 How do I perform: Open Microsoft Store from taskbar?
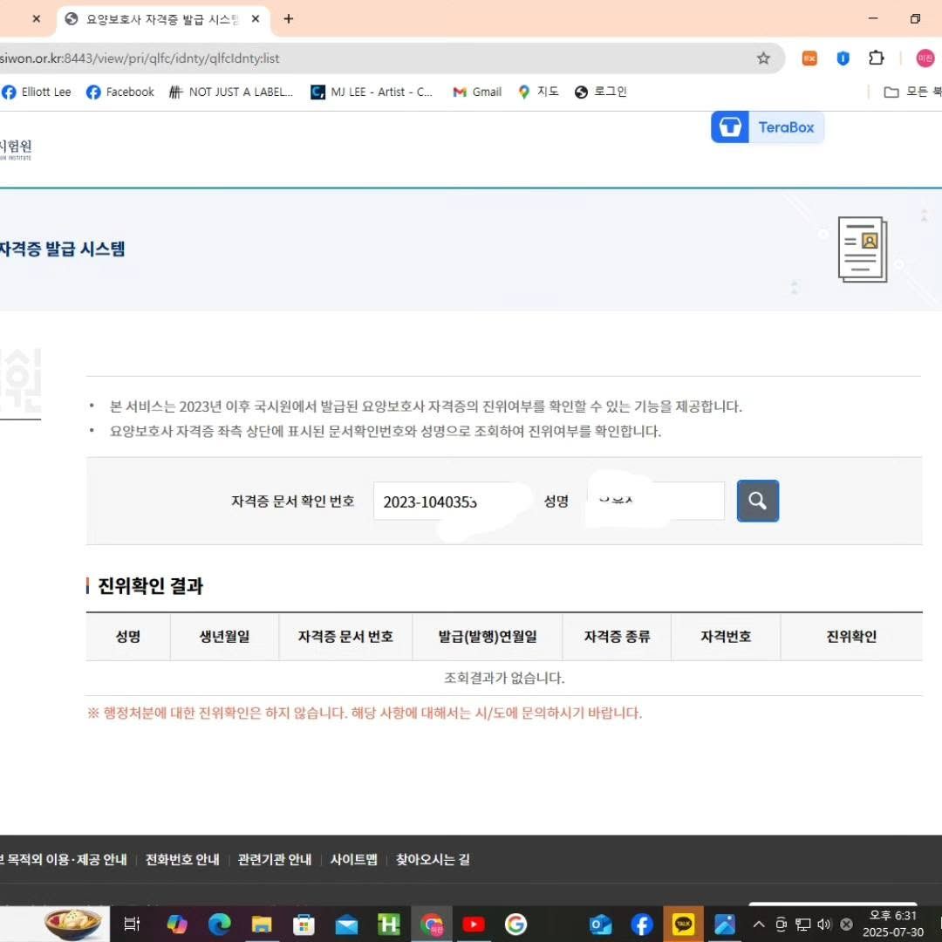coord(304,924)
